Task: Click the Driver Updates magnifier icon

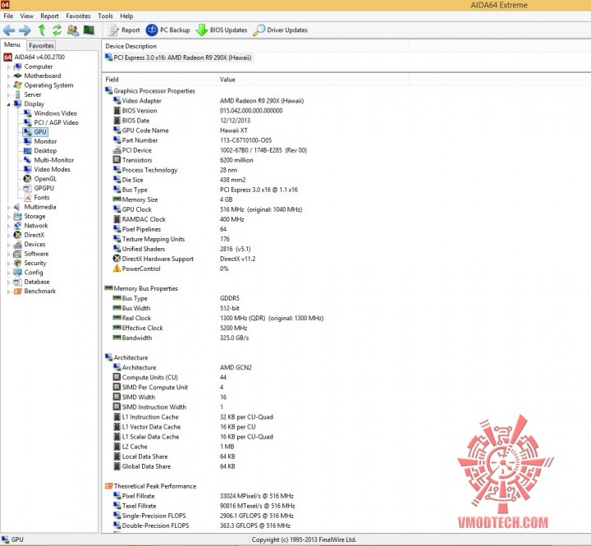Action: click(x=259, y=30)
